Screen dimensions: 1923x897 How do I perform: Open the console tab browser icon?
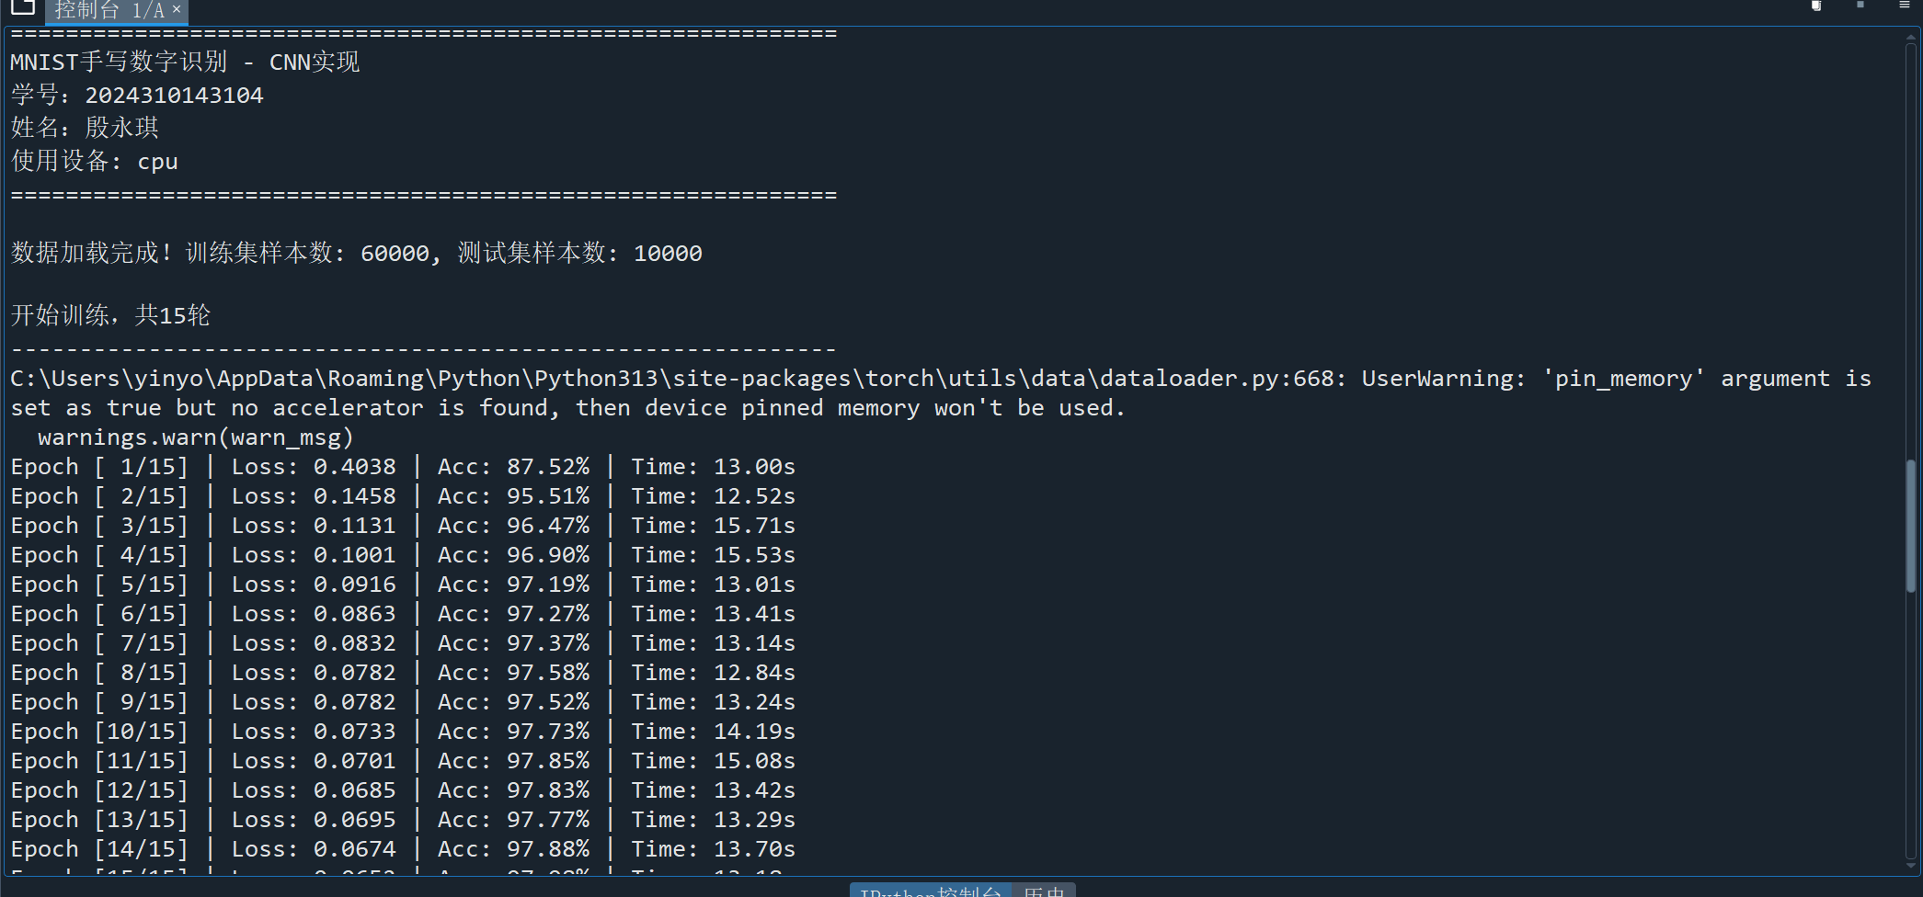click(x=23, y=8)
